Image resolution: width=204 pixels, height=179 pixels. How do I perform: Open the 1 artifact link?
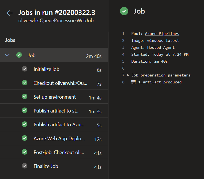tap(150, 82)
